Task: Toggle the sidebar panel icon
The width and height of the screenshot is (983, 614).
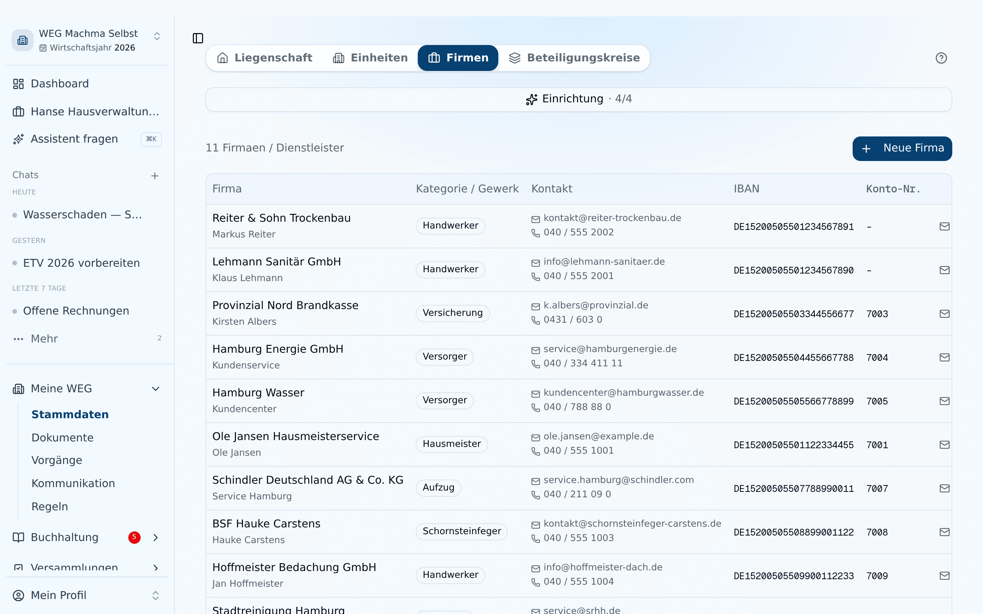Action: 198,38
